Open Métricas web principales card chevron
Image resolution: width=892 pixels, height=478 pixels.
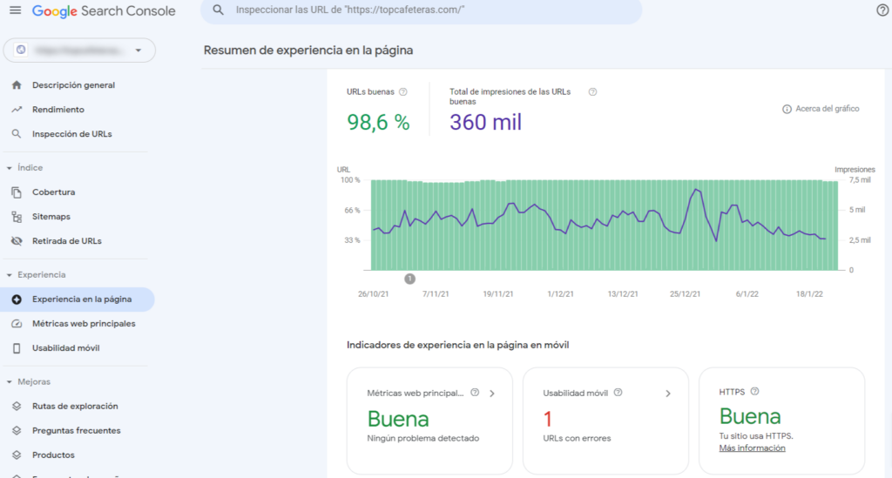492,394
